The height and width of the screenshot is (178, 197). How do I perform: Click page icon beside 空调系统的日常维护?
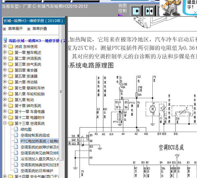pos(16,170)
